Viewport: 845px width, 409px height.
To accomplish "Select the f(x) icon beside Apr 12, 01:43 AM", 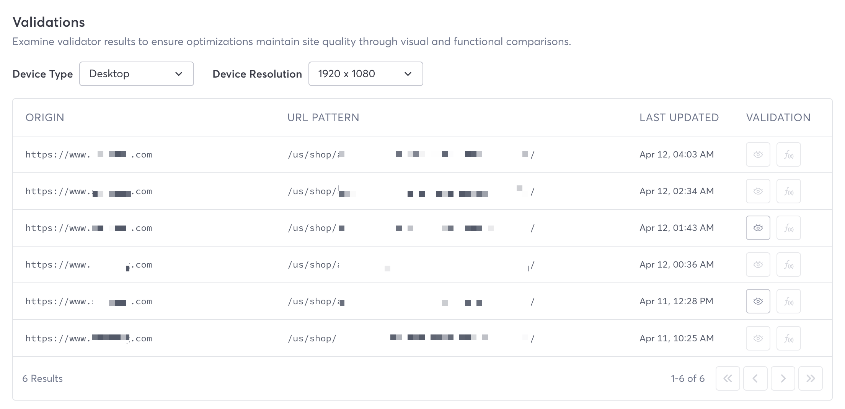I will click(x=788, y=228).
